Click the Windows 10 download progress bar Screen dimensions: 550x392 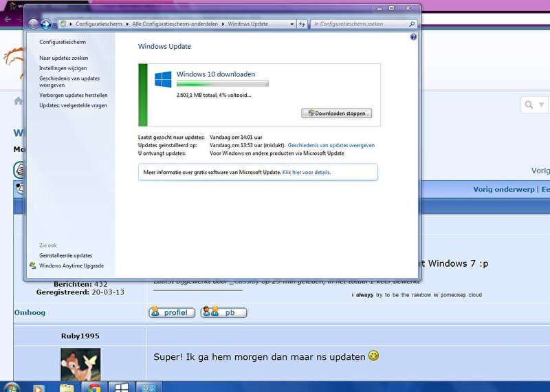(x=222, y=84)
